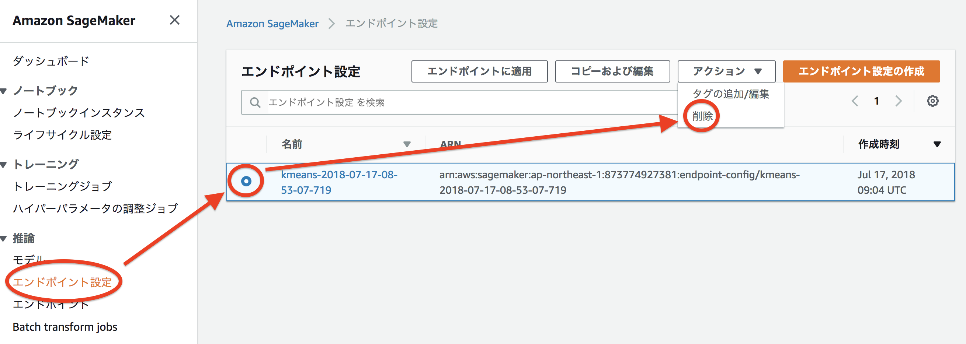
Task: Choose 削除 from the action menu
Action: pyautogui.click(x=702, y=116)
